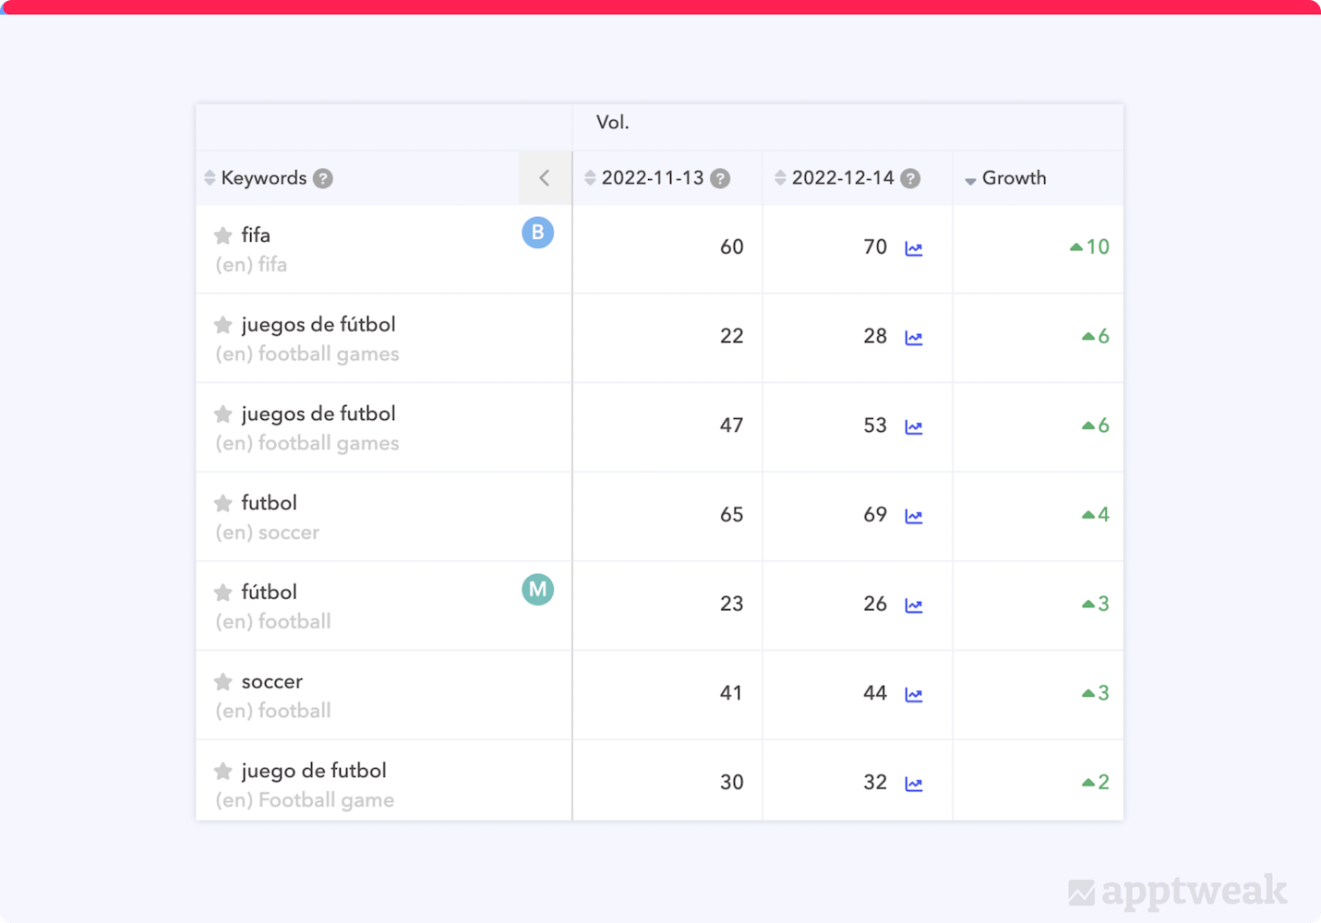The width and height of the screenshot is (1321, 923).
Task: Click the Vol. header cell
Action: 612,122
